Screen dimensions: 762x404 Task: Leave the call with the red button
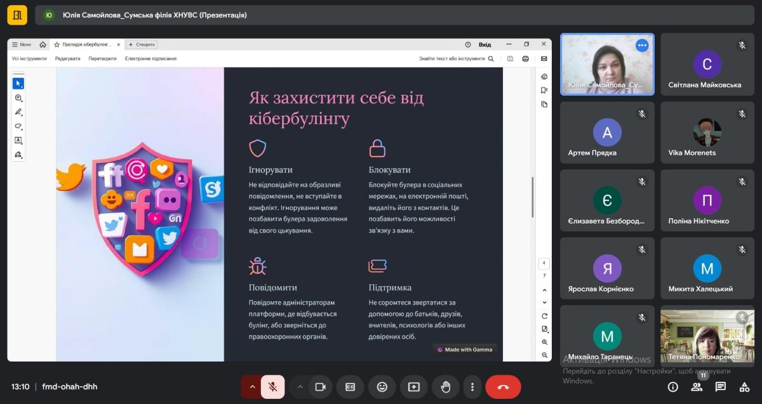click(x=503, y=387)
